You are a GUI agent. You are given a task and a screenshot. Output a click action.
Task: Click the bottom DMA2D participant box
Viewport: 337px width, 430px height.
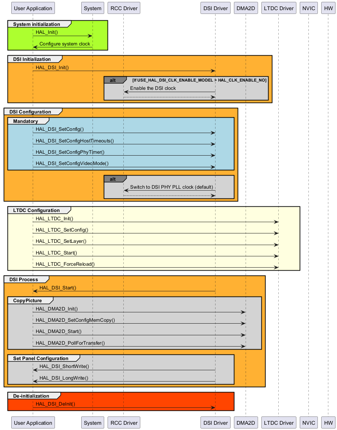246,422
